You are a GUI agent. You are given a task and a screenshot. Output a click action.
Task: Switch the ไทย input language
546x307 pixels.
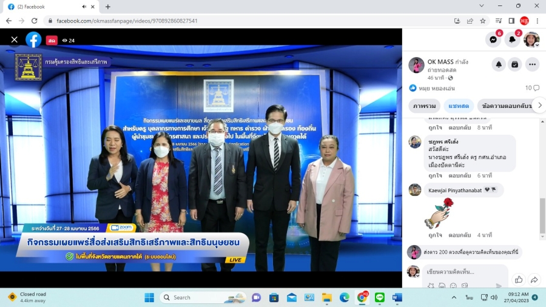click(469, 298)
